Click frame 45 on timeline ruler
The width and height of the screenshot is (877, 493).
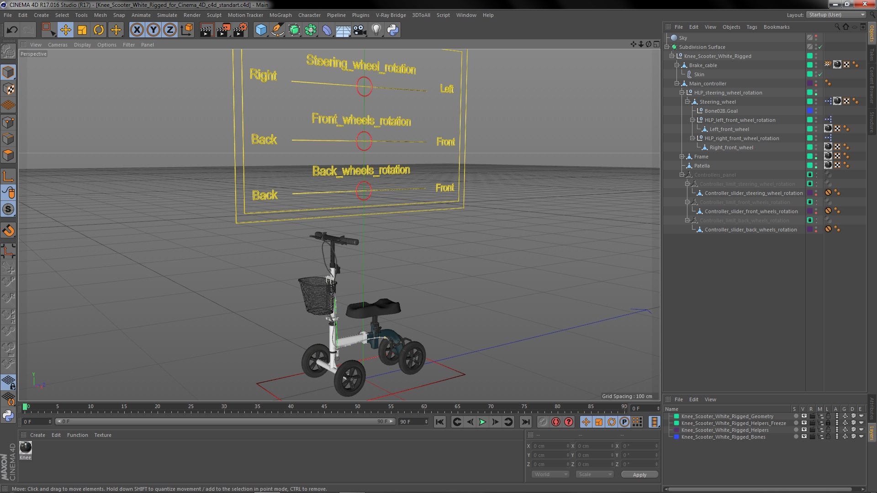(x=324, y=406)
